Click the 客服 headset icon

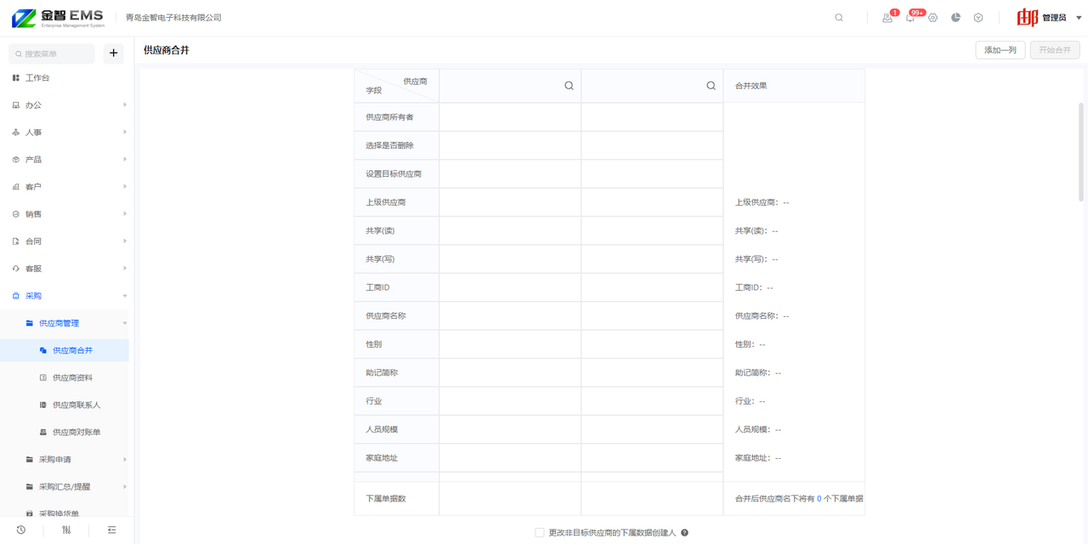coord(16,269)
